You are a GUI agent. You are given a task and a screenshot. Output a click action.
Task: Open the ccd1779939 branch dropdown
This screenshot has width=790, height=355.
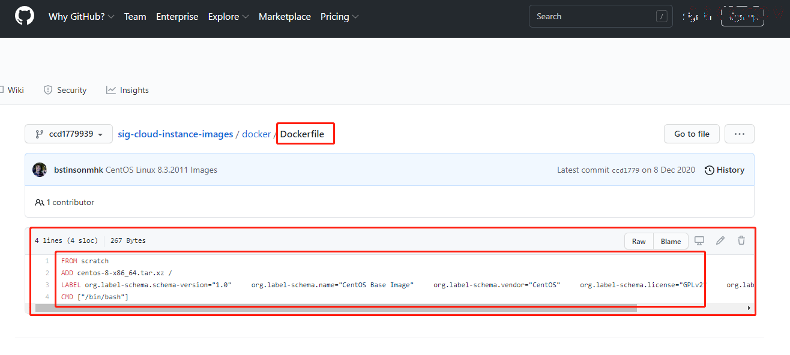[68, 134]
